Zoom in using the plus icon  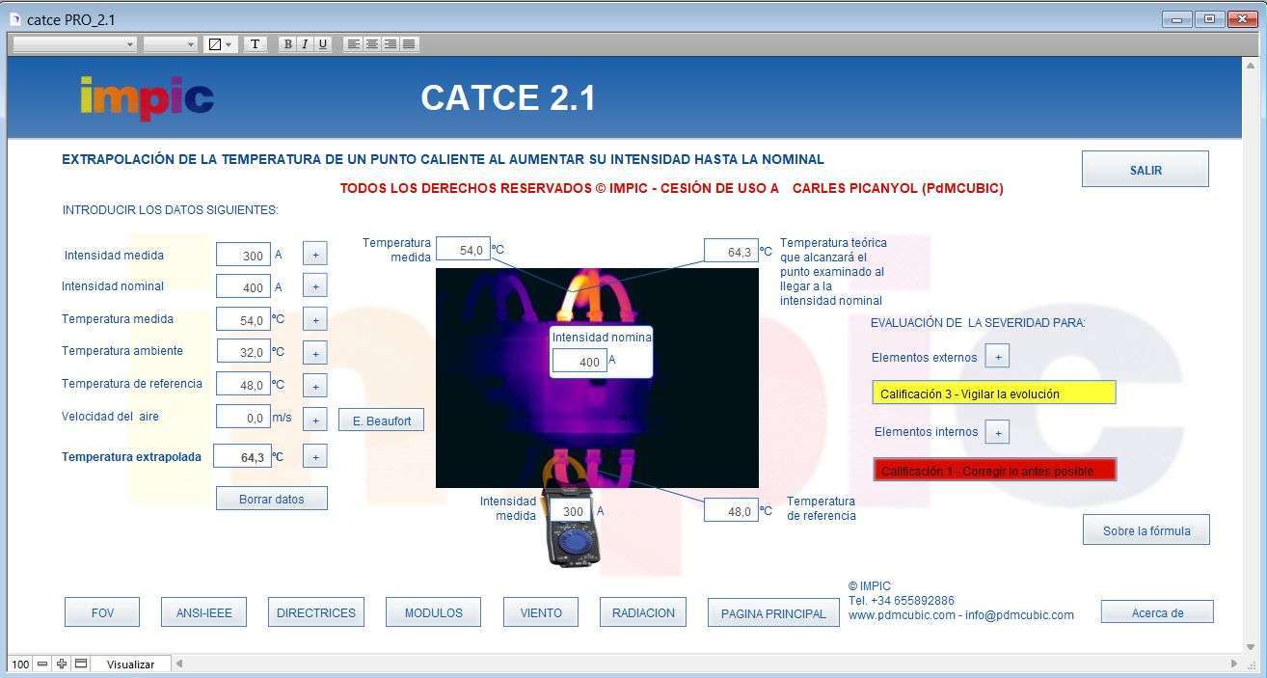[x=61, y=664]
